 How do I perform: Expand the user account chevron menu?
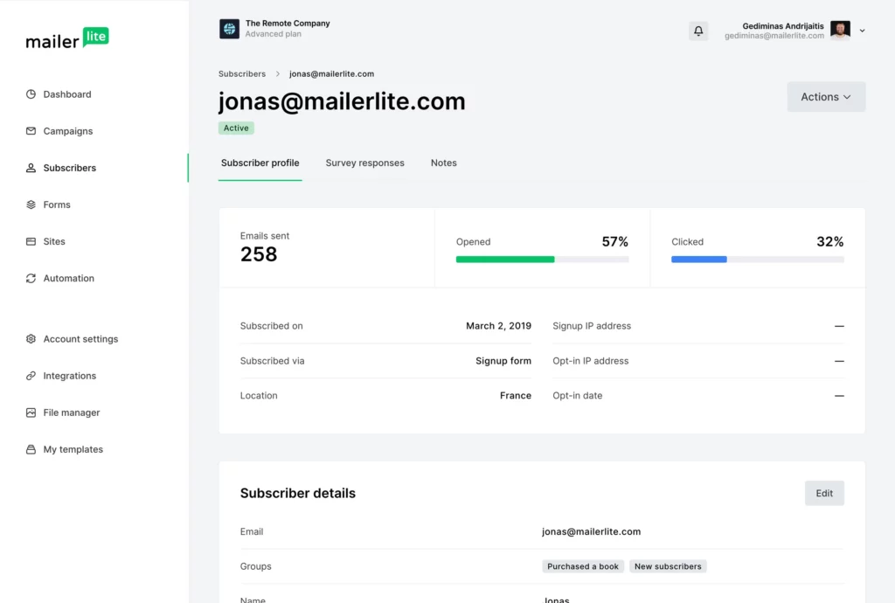[862, 31]
